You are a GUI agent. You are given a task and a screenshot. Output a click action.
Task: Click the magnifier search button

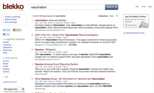[112, 7]
